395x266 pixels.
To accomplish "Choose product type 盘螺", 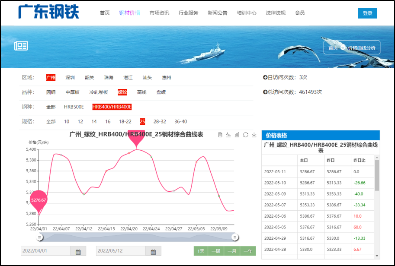I will pyautogui.click(x=161, y=92).
